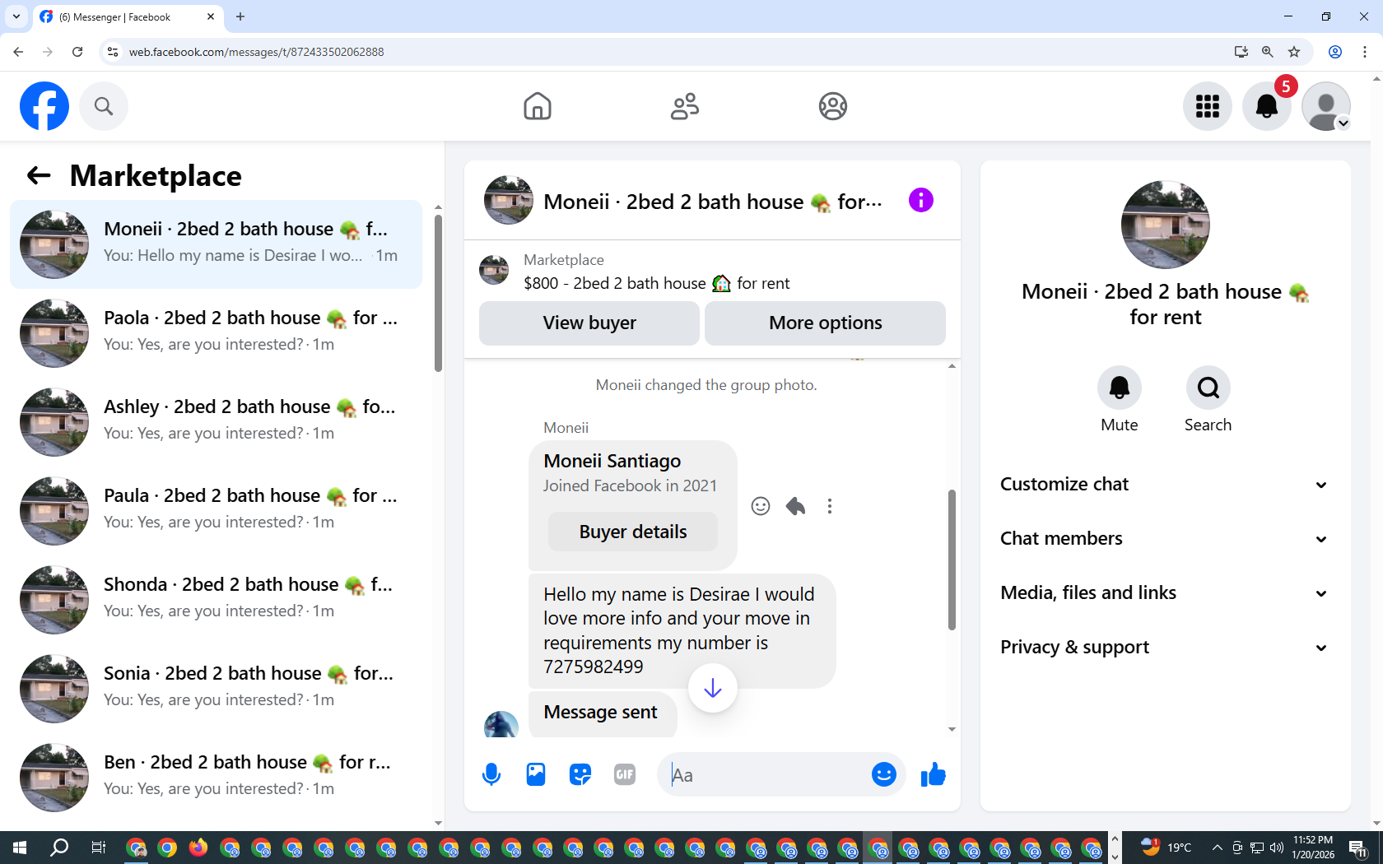Attach a photo or file
The image size is (1383, 864).
tap(536, 774)
